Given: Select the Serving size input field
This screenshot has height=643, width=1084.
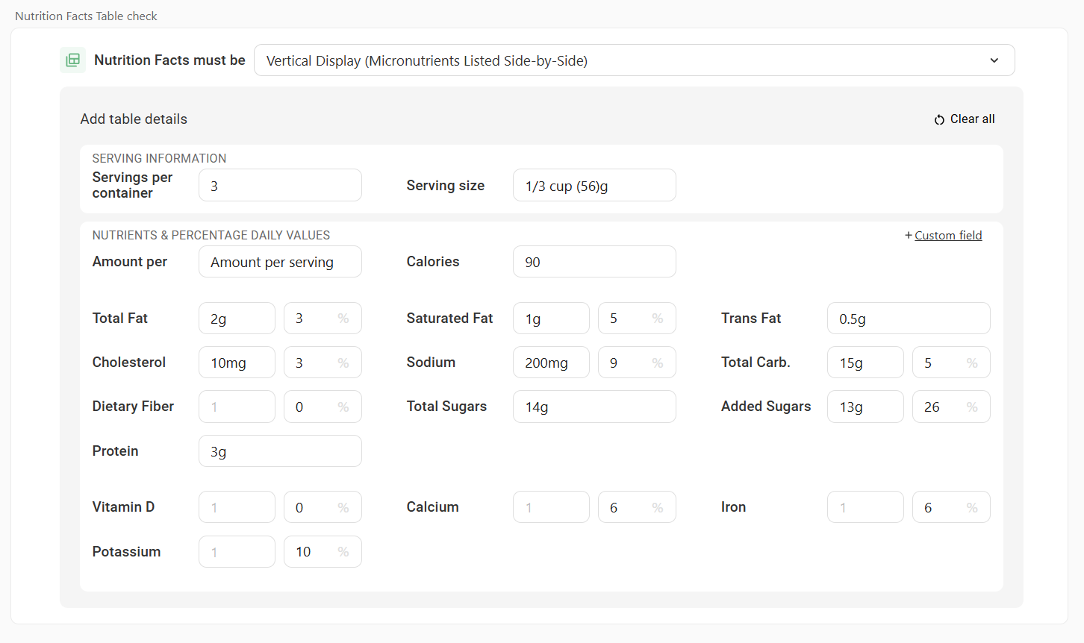Looking at the screenshot, I should click(x=594, y=186).
